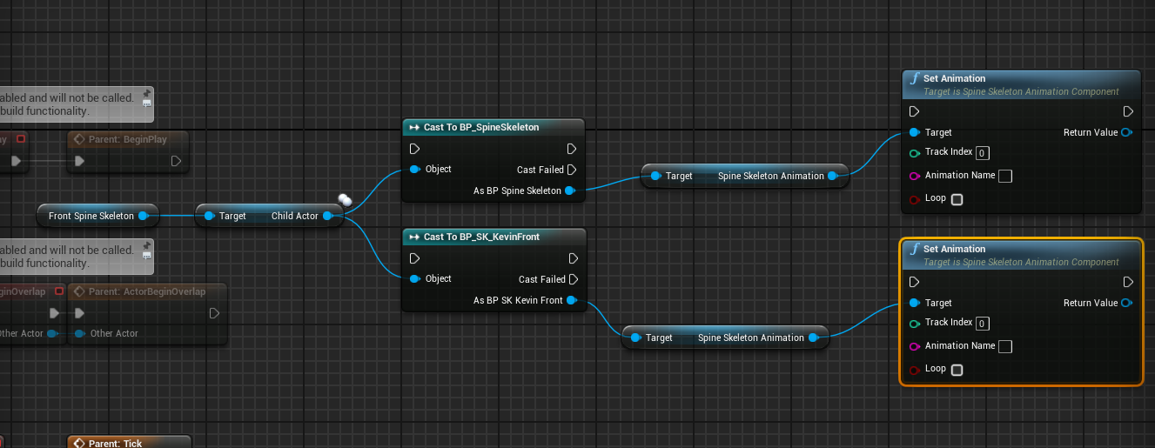Viewport: 1155px width, 448px height.
Task: Click Track Index field on unselected Set Animation node
Action: point(983,153)
